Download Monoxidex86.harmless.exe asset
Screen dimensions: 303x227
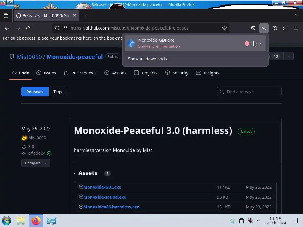coord(111,207)
